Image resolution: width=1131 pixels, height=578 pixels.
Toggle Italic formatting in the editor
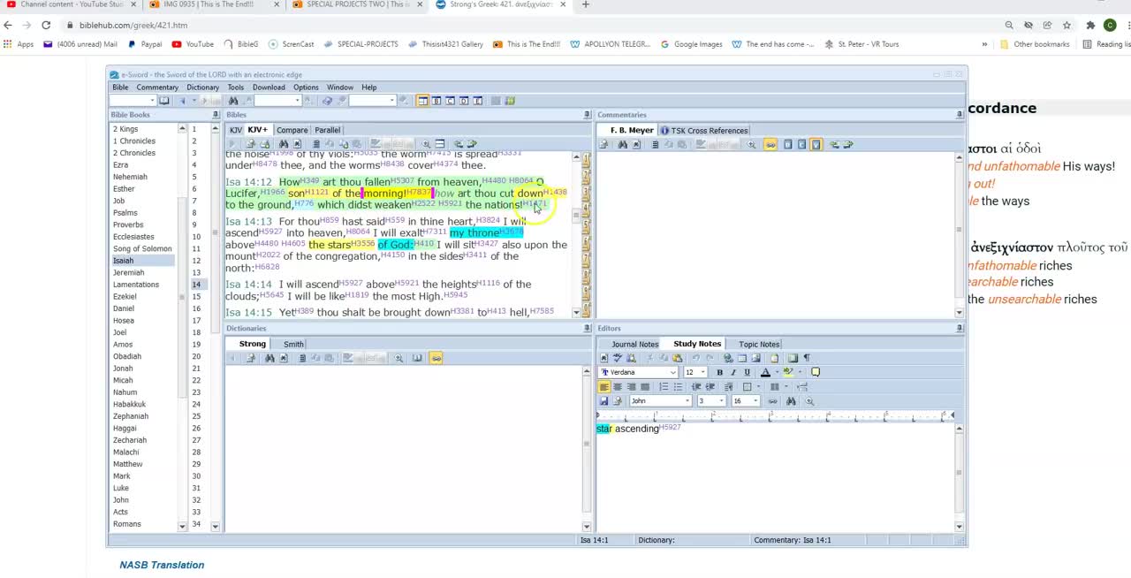[x=733, y=372]
